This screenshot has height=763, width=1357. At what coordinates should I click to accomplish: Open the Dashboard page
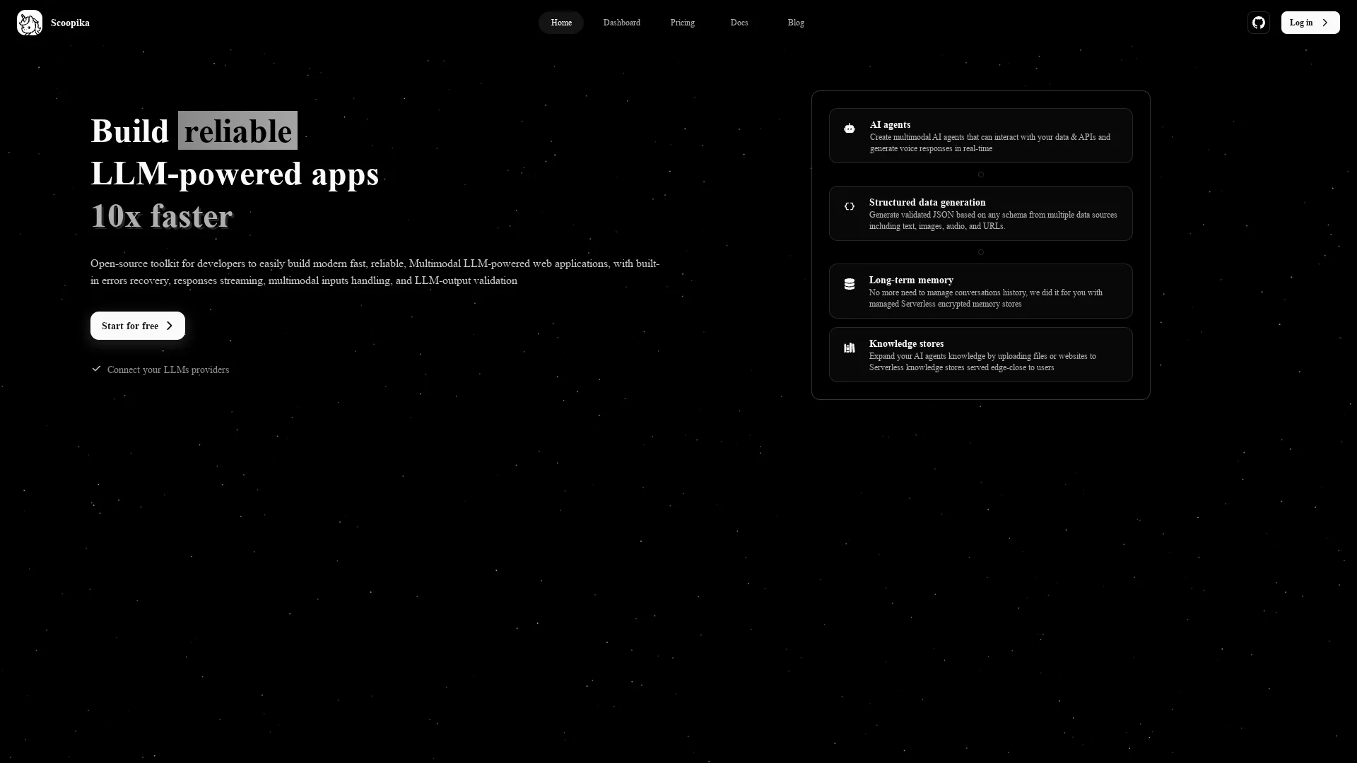pos(622,23)
